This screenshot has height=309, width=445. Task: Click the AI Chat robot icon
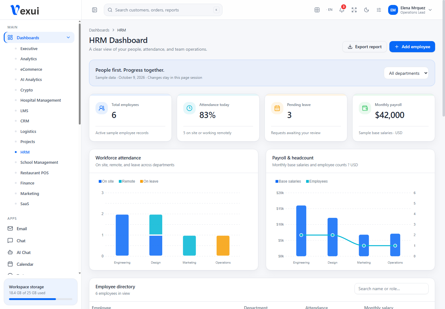(10, 252)
